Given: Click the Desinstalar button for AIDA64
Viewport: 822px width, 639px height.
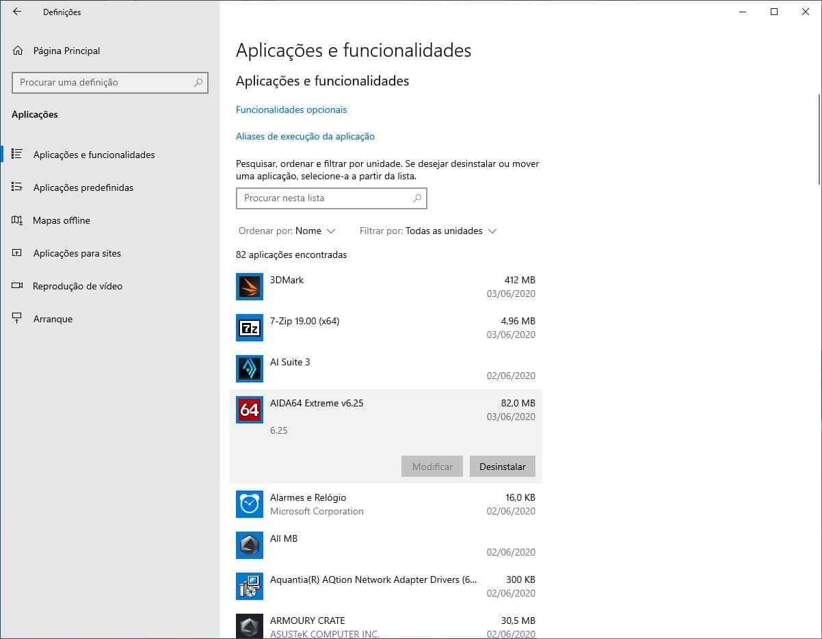Looking at the screenshot, I should point(503,467).
